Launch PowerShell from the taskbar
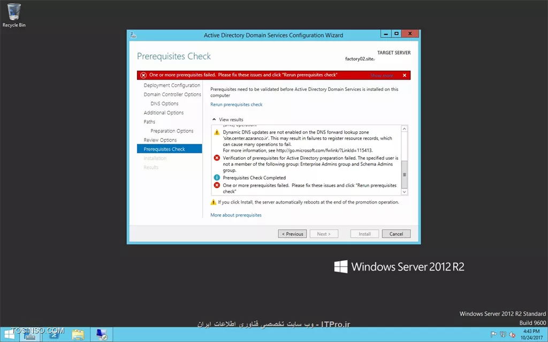The image size is (548, 342). click(x=54, y=335)
